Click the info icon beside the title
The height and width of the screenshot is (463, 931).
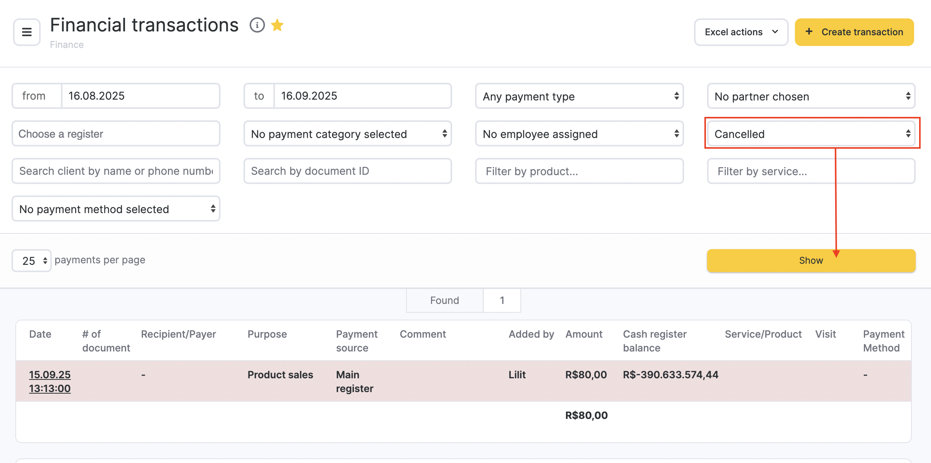click(x=257, y=25)
